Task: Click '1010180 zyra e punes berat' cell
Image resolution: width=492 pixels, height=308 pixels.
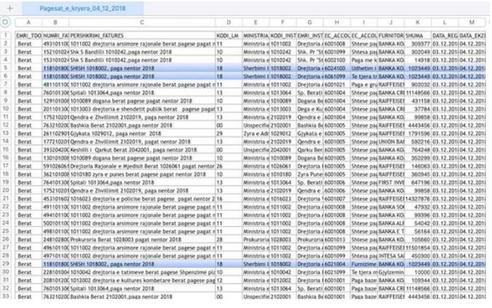Action: (142, 174)
